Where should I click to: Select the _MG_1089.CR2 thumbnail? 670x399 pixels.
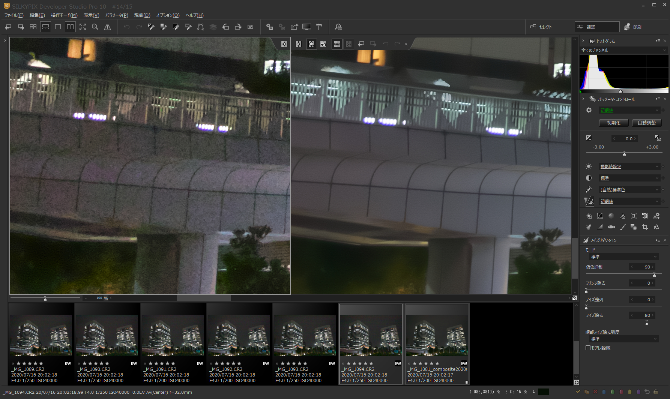click(x=41, y=344)
